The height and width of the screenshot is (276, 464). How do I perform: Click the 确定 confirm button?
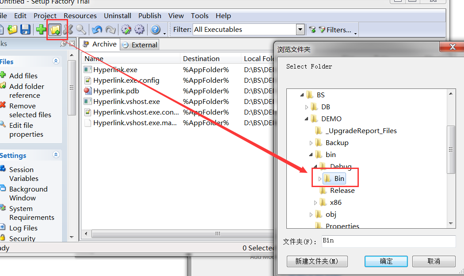coord(386,261)
